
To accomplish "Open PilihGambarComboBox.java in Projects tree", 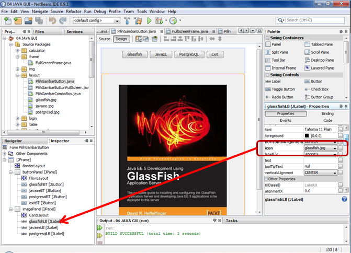I will pyautogui.click(x=58, y=94).
